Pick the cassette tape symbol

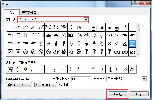(71, 35)
